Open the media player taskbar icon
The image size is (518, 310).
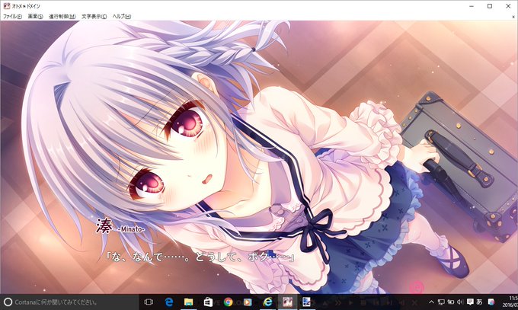pyautogui.click(x=248, y=302)
